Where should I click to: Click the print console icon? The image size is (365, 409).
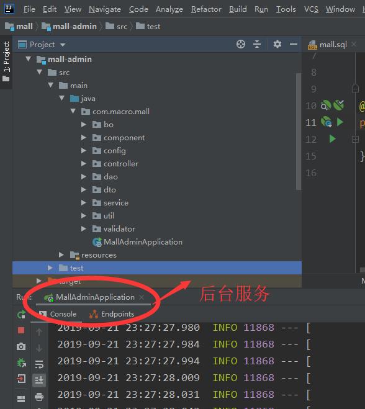pyautogui.click(x=39, y=397)
